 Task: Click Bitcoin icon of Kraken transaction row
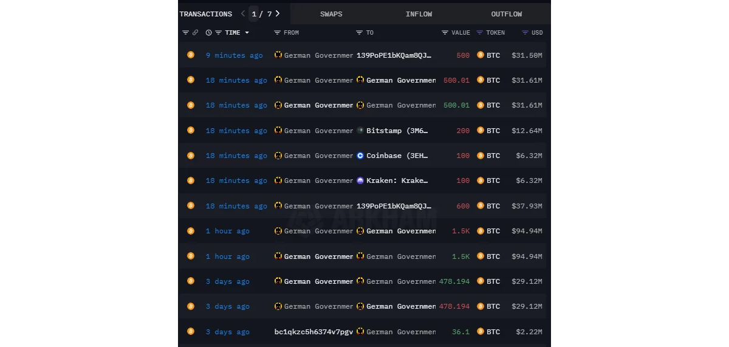click(191, 180)
